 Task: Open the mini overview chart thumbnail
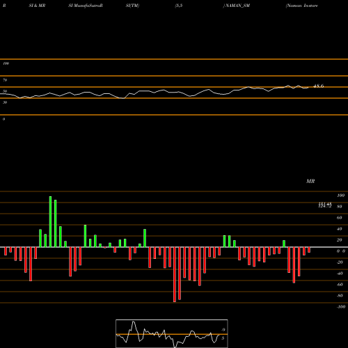(x=172, y=333)
